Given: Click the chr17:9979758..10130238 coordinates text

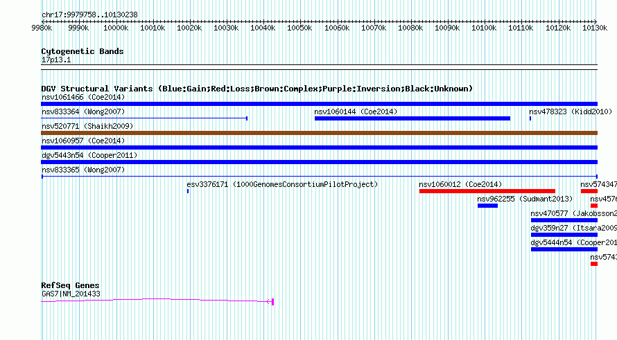Looking at the screenshot, I should (x=89, y=15).
